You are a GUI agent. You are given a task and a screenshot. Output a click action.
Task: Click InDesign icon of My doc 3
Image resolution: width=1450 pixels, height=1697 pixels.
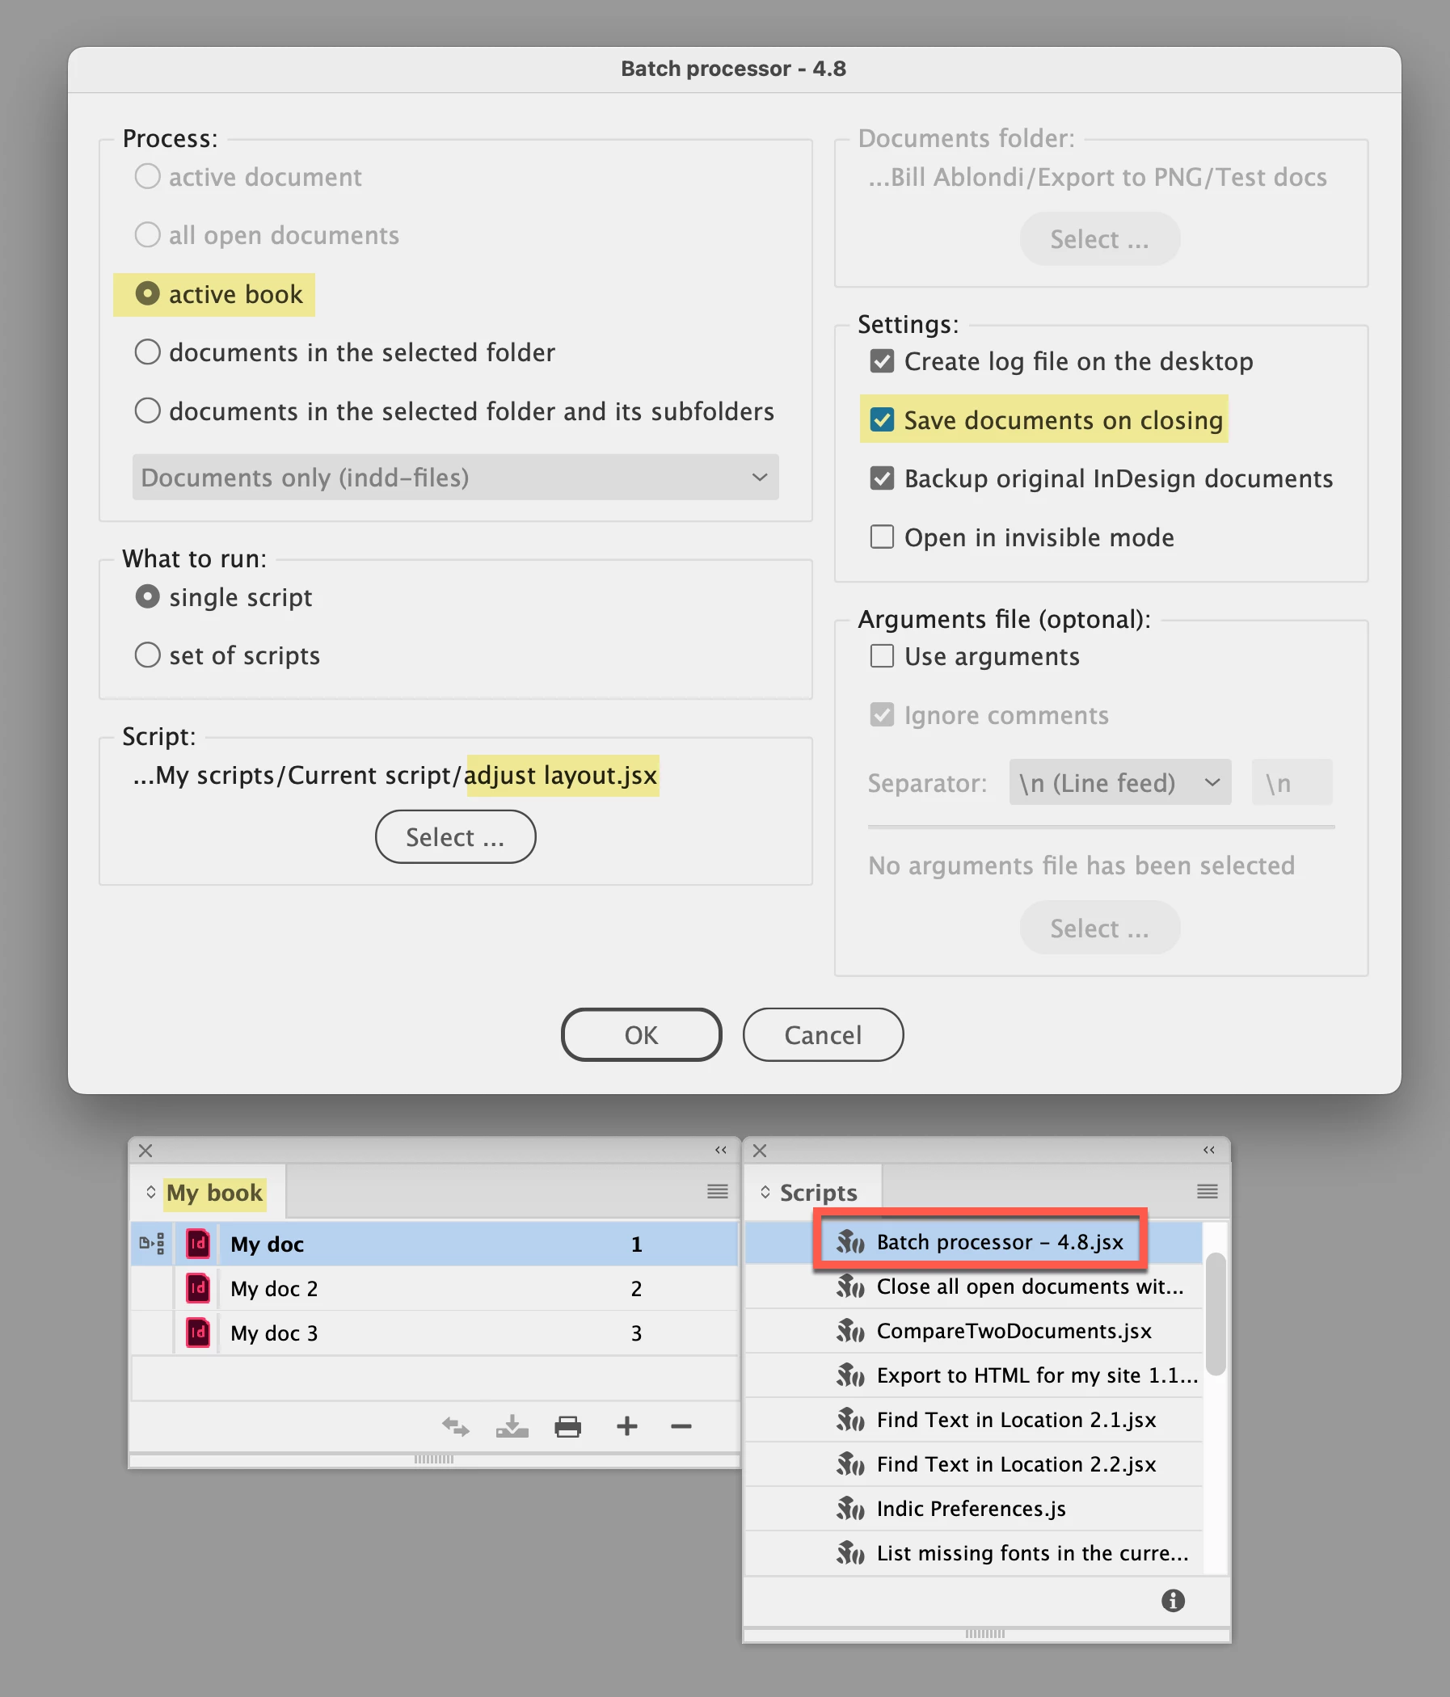[198, 1333]
